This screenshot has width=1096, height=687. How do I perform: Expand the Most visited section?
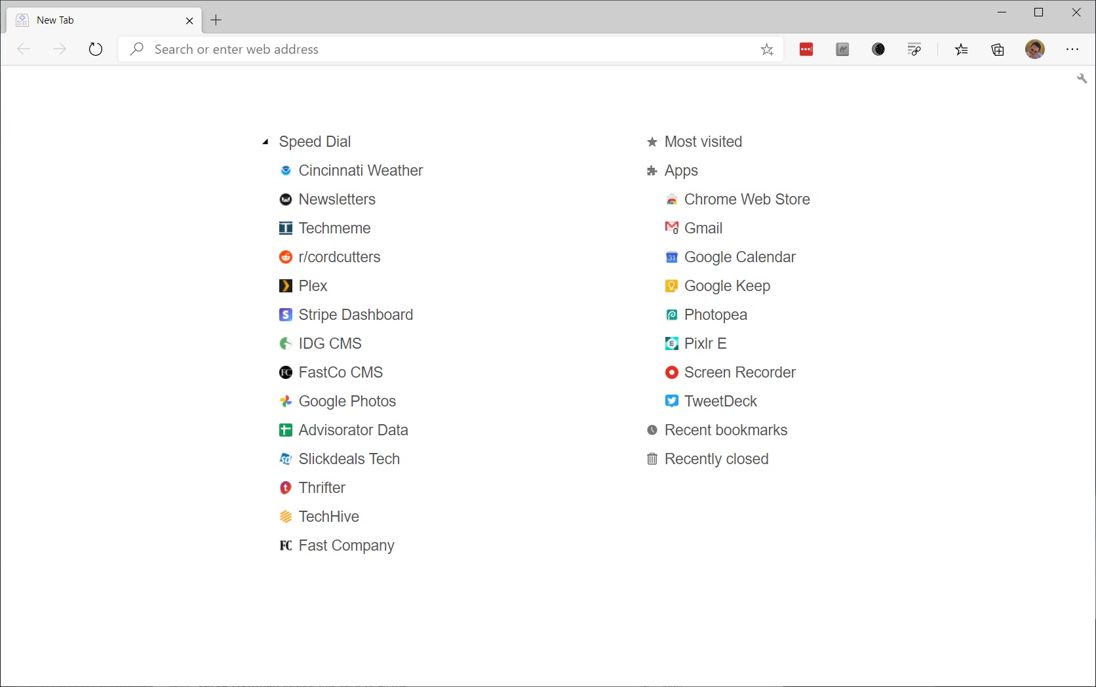[703, 141]
